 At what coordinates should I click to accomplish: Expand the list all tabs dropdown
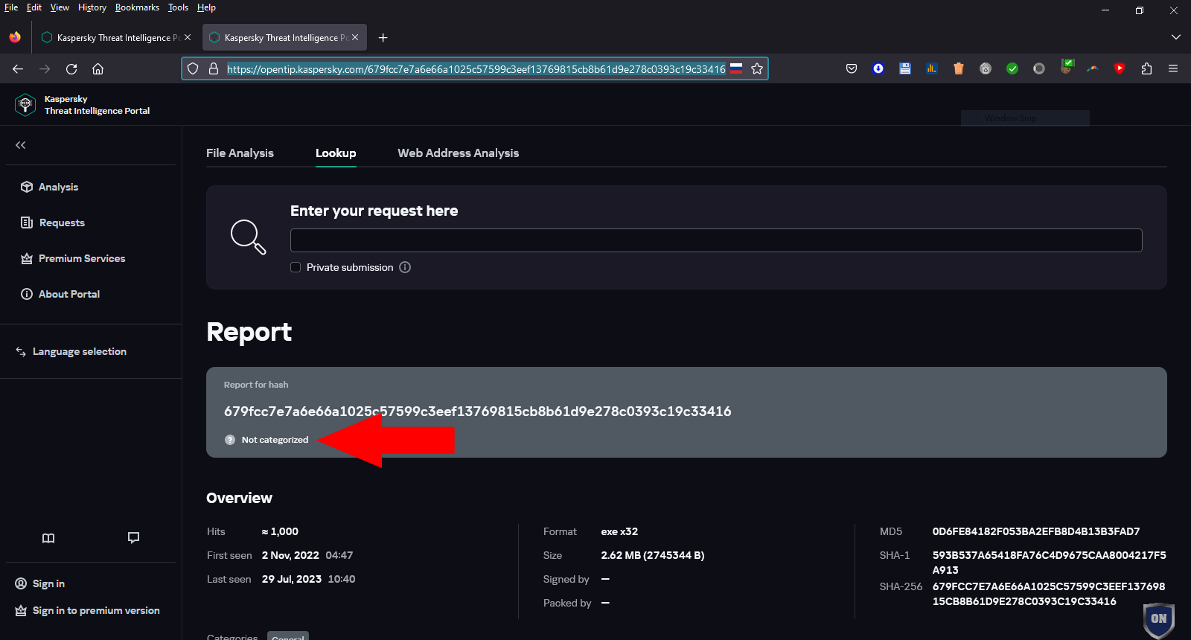click(x=1176, y=37)
